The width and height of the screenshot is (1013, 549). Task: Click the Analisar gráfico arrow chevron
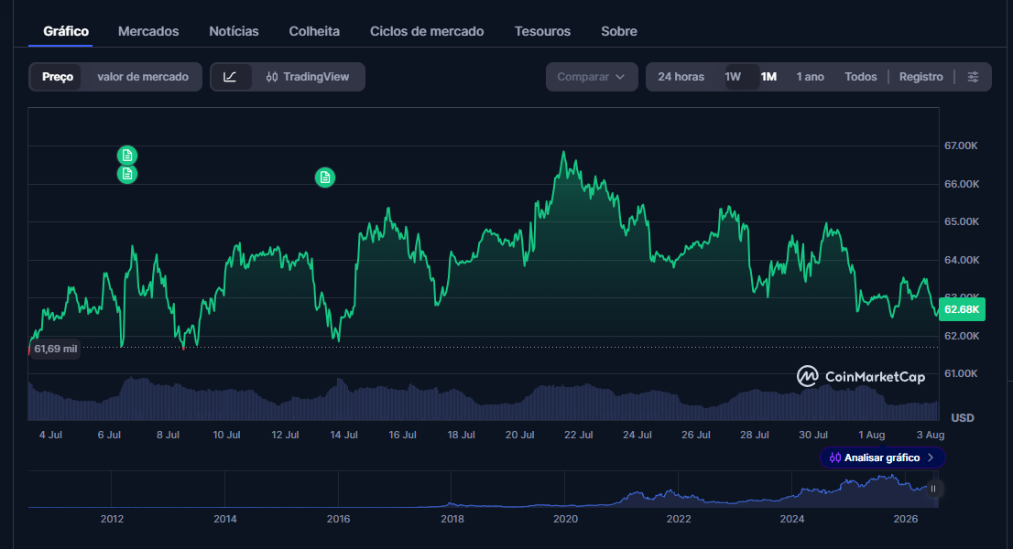click(931, 457)
